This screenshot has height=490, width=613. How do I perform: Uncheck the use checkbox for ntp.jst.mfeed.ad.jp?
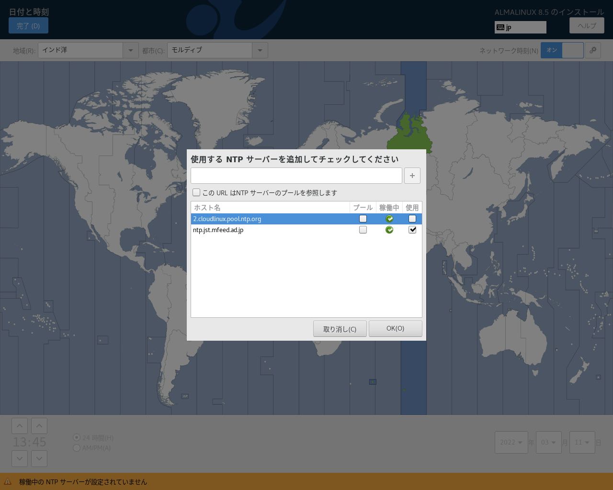click(x=412, y=230)
